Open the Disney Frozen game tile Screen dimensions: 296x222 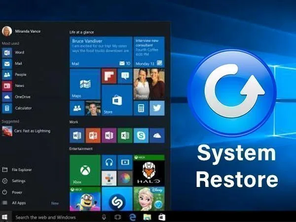click(x=149, y=199)
